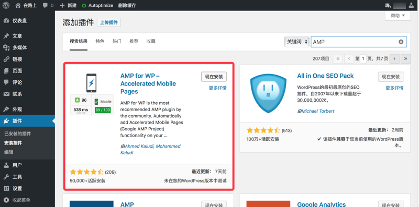
Task: Select the 推荐 tab
Action: 134,41
